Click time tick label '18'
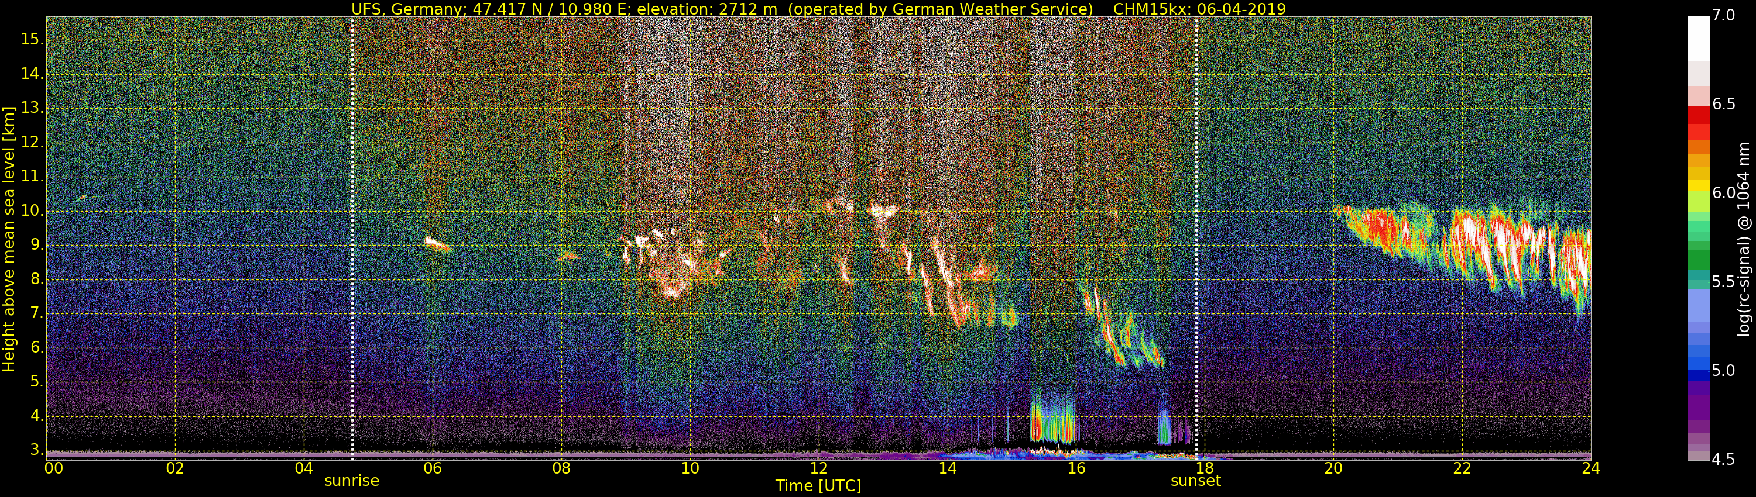This screenshot has height=497, width=1756. (x=1205, y=468)
